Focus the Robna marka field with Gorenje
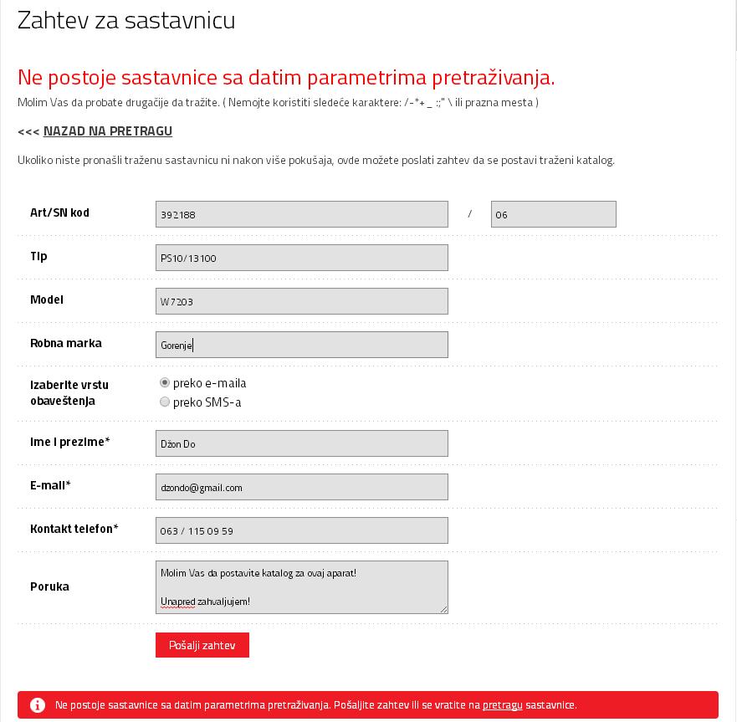Viewport: 737px width, 722px height. tap(301, 345)
